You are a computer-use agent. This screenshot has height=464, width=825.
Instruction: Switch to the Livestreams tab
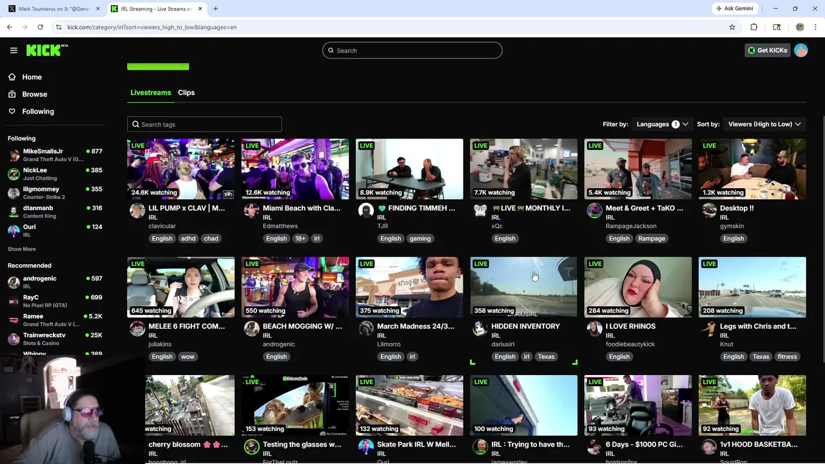(x=151, y=92)
